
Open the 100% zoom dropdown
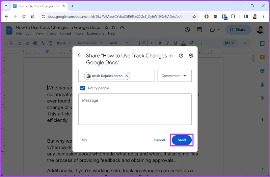click(63, 43)
